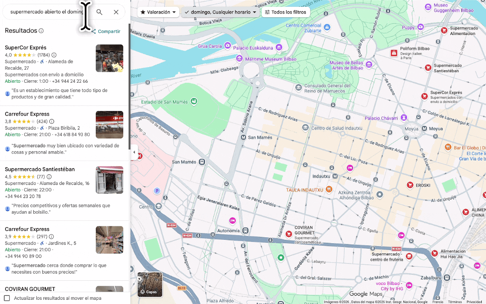Click Azkuna Zentroa map pin
Screen dimensions: 486x304
(x=380, y=195)
